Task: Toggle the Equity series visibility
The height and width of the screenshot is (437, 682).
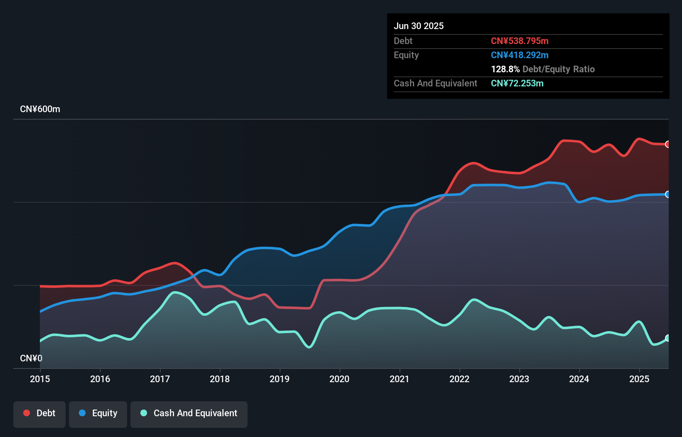Action: 98,414
